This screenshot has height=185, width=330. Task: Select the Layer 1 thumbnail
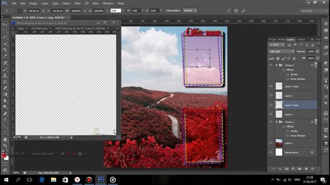tap(279, 143)
